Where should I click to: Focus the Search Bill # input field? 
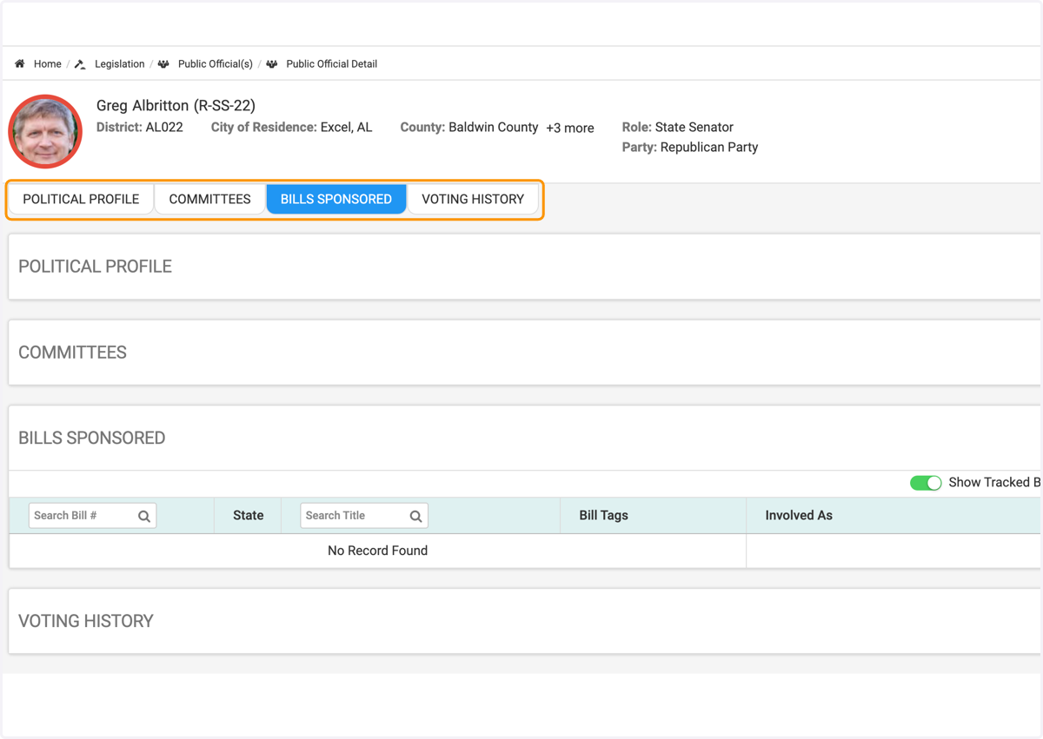(92, 516)
